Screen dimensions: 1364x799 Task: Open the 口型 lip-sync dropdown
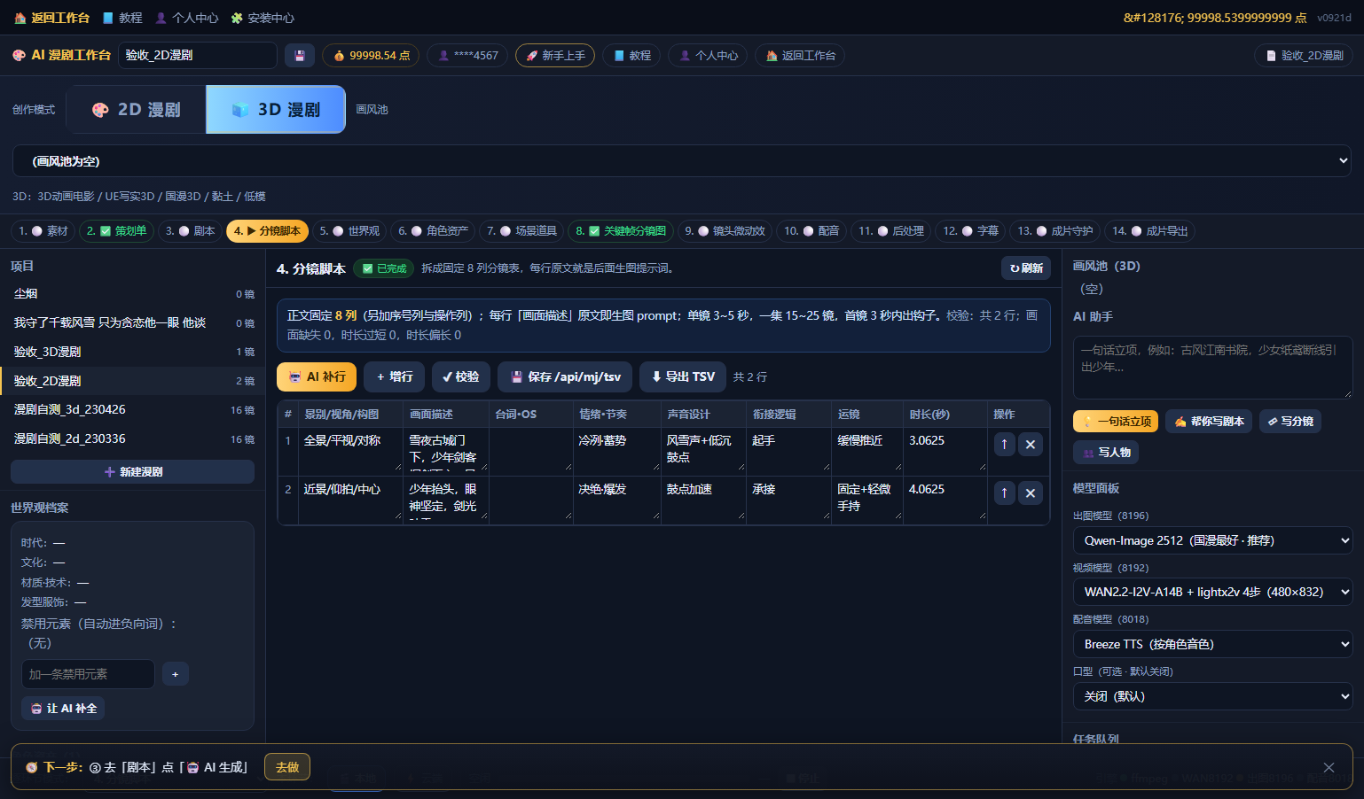click(1212, 696)
